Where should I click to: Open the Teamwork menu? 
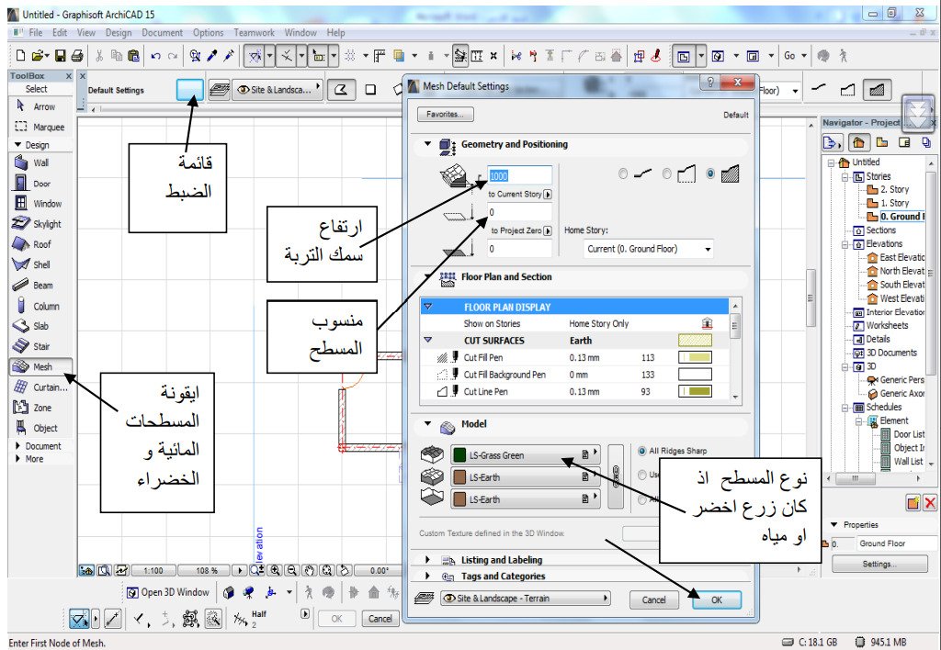click(254, 32)
